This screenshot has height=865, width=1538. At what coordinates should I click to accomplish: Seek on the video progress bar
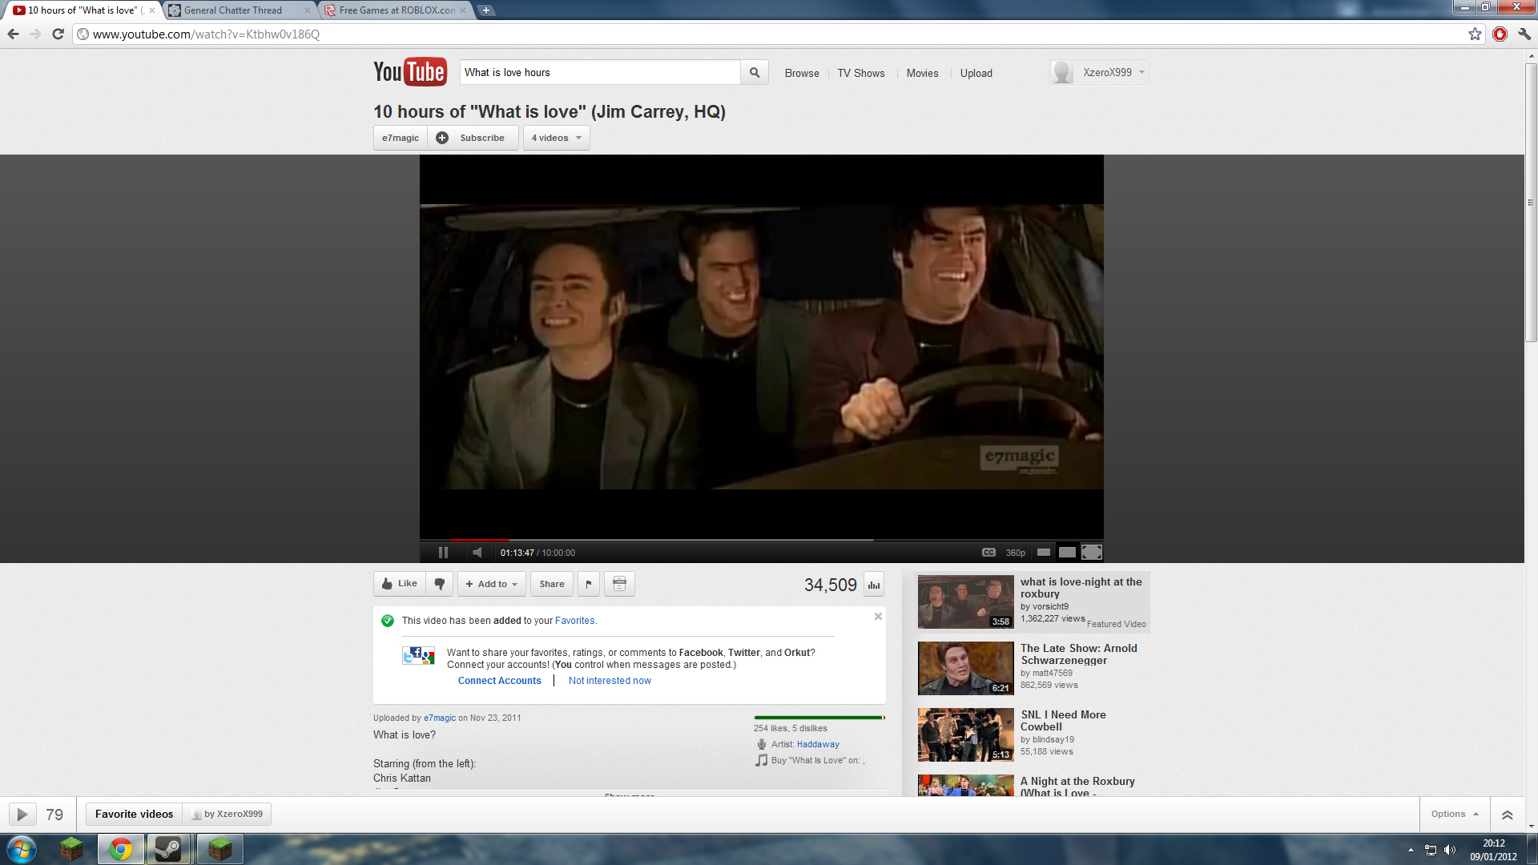coord(762,541)
